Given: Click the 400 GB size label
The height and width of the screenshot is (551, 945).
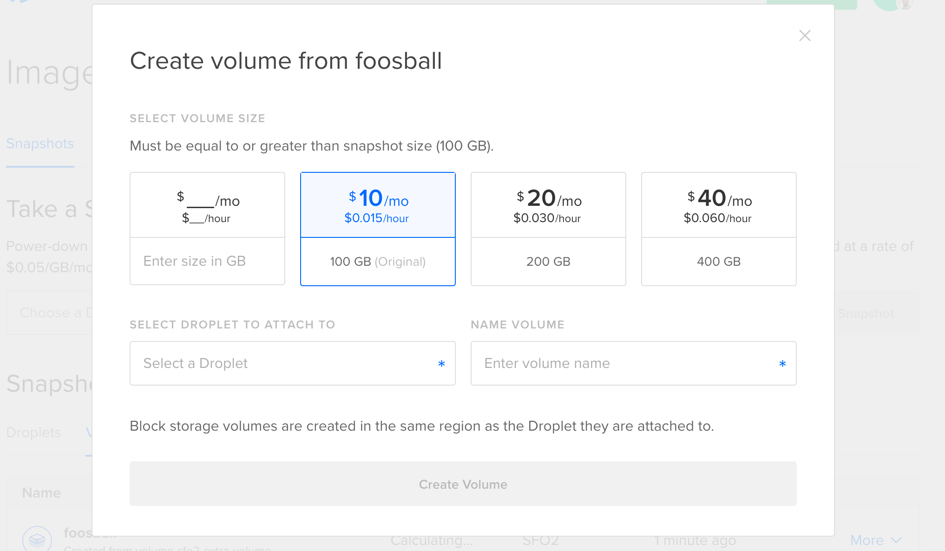Looking at the screenshot, I should click(x=719, y=262).
